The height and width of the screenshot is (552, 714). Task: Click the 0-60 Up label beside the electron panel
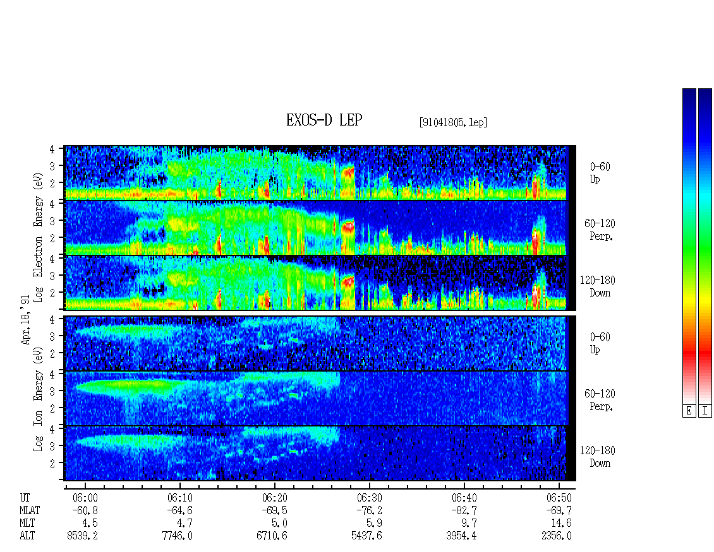(x=600, y=173)
